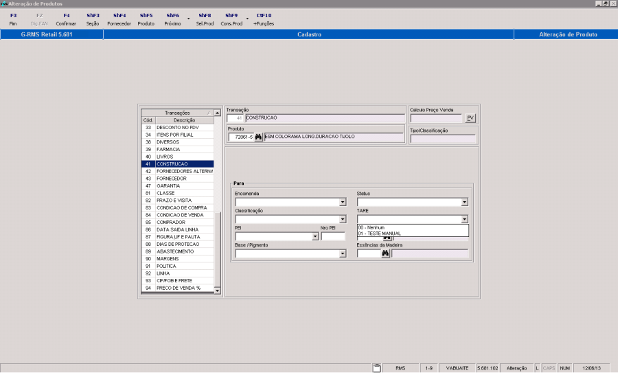Sort by Transações header
Viewport: 618px width, 375px height.
tap(177, 113)
